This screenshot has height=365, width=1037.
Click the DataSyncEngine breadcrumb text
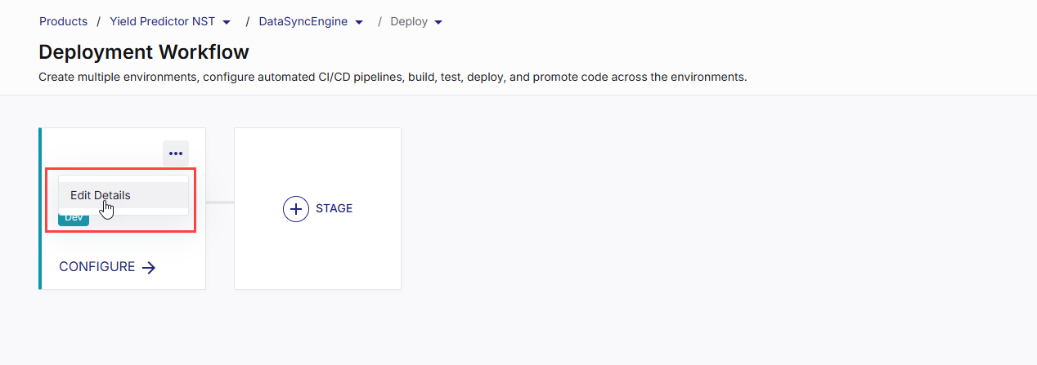(303, 21)
